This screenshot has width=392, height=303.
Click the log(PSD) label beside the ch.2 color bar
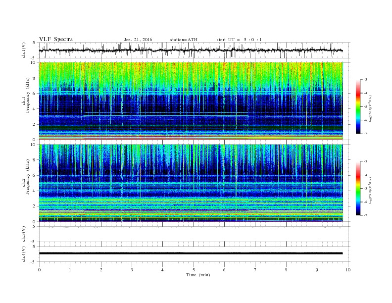[370, 191]
